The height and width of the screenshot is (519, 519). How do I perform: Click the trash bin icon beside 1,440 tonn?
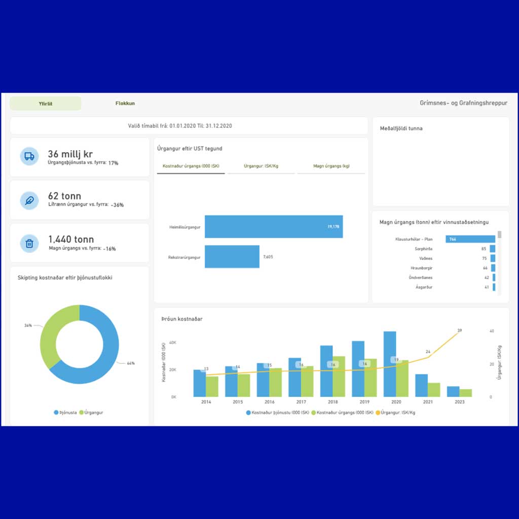pos(29,244)
